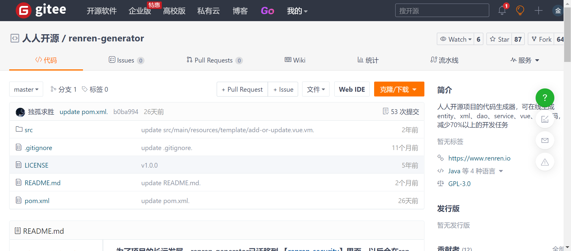Open the 分支 1 branches link
Screen dimensions: 571x251
[x=64, y=89]
